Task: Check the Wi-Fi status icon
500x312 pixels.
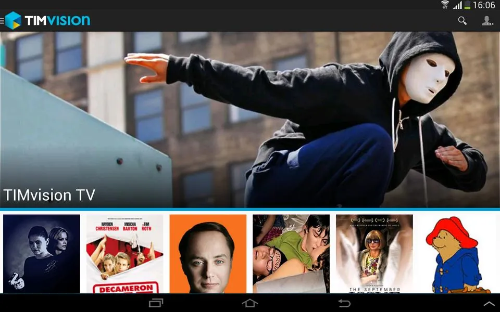Action: (x=445, y=5)
